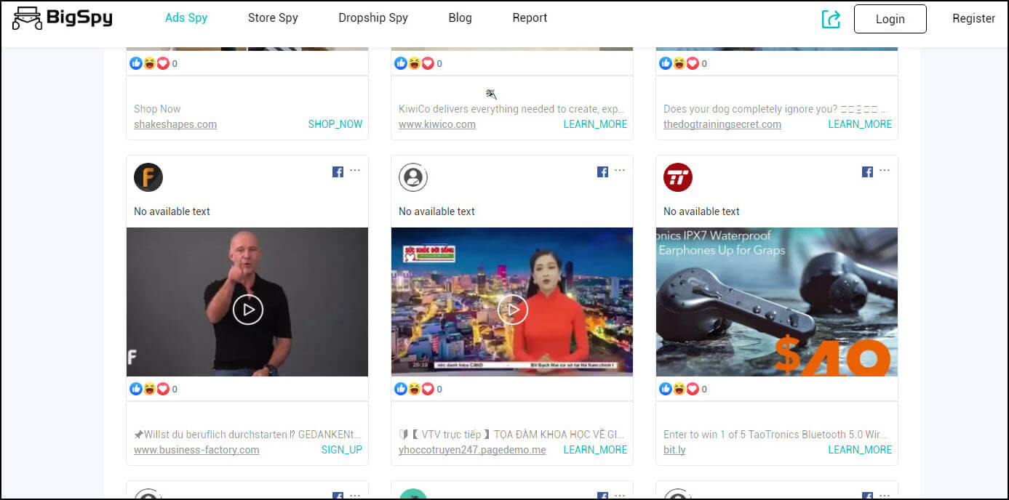Click reaction icons under TaoTronics earphones image
Image resolution: width=1009 pixels, height=500 pixels.
(x=679, y=389)
